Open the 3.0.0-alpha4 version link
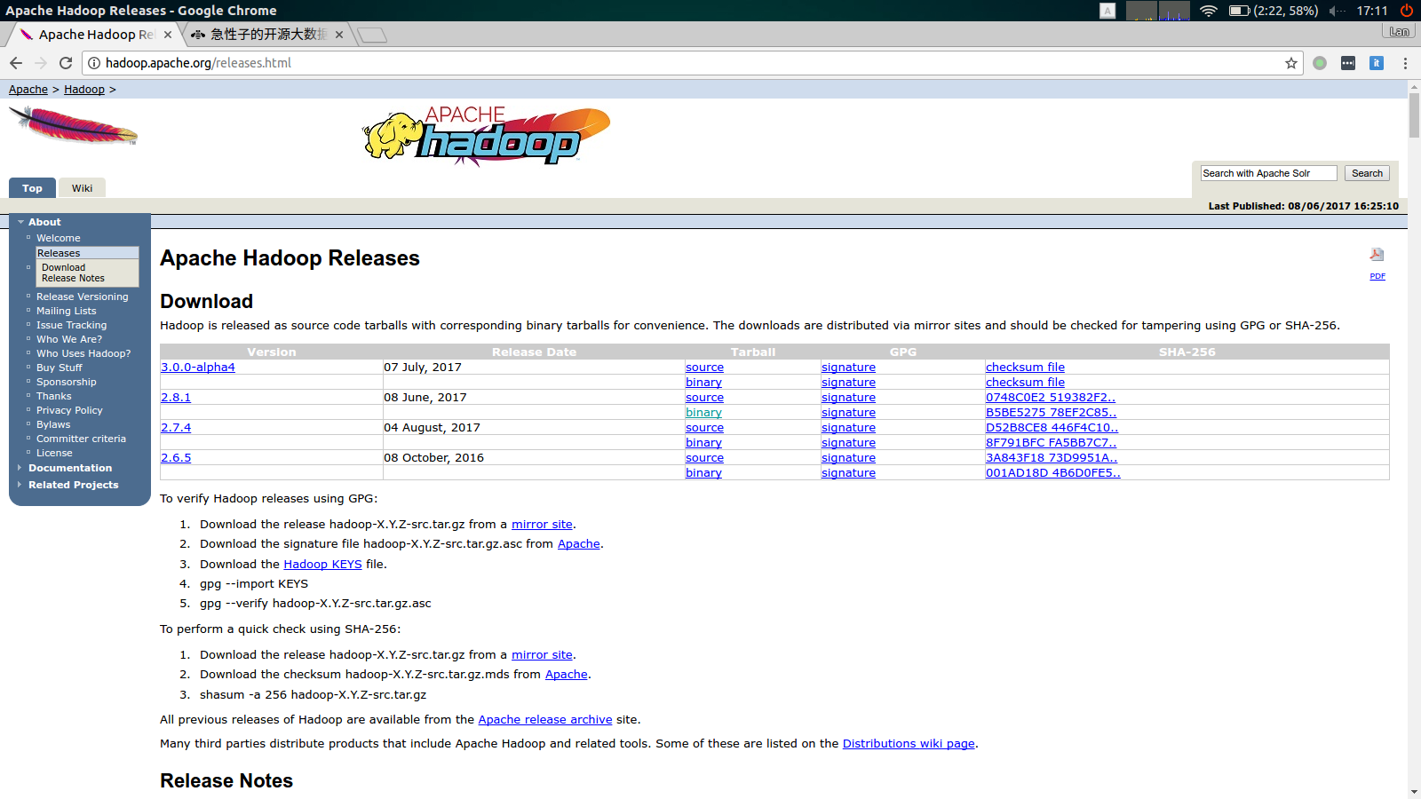The width and height of the screenshot is (1421, 799). coord(198,368)
